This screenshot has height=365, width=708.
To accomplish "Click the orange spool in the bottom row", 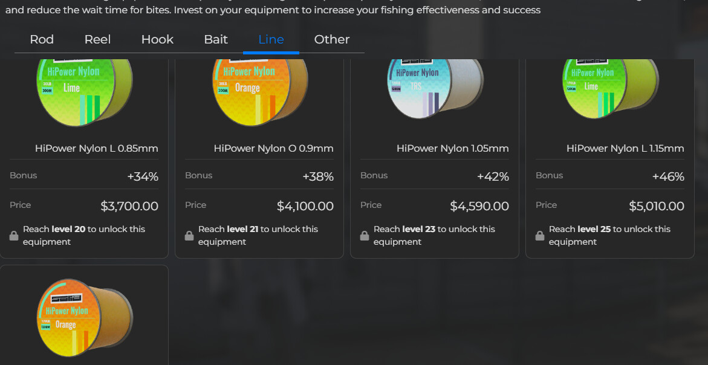I will pos(85,318).
